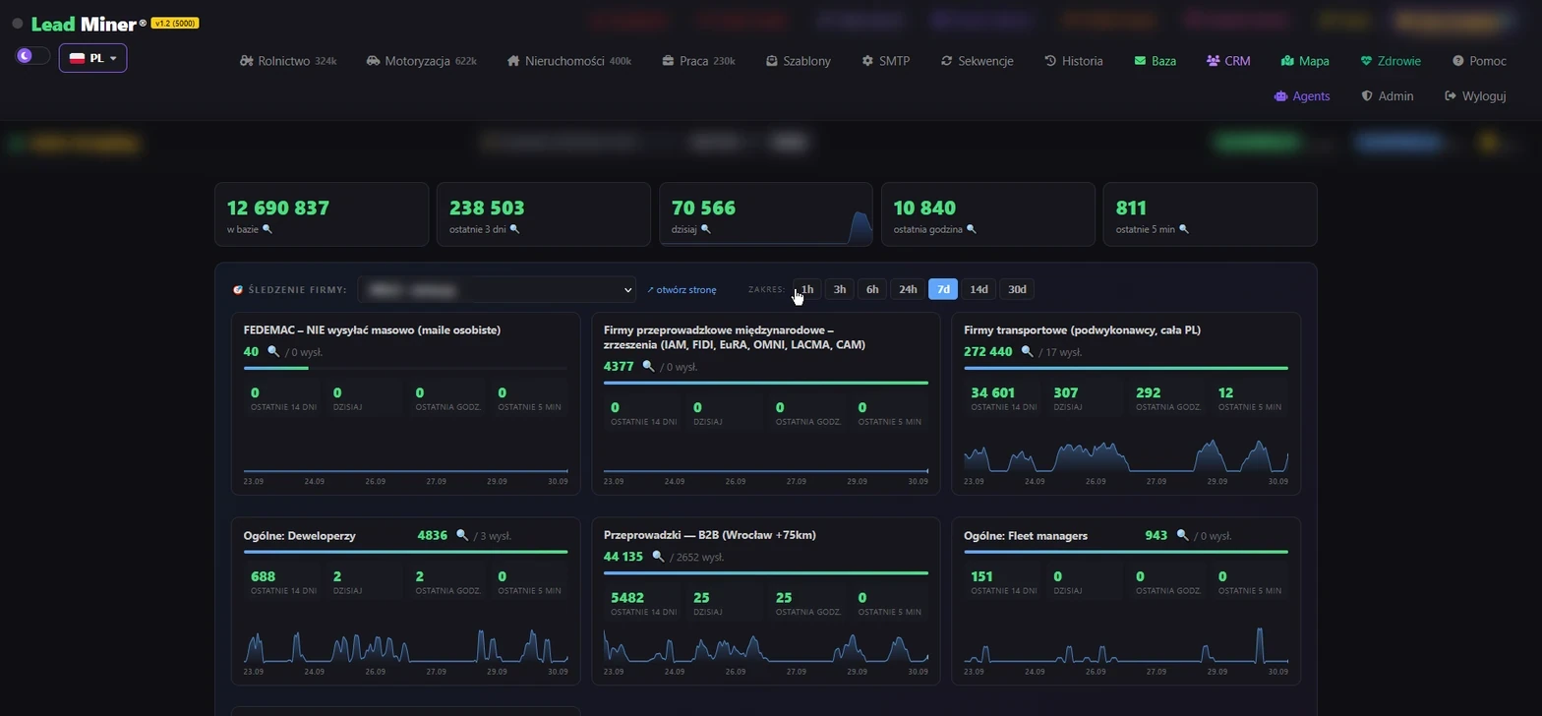Open the magnifier beside 44 135
The image size is (1542, 716).
click(x=658, y=557)
